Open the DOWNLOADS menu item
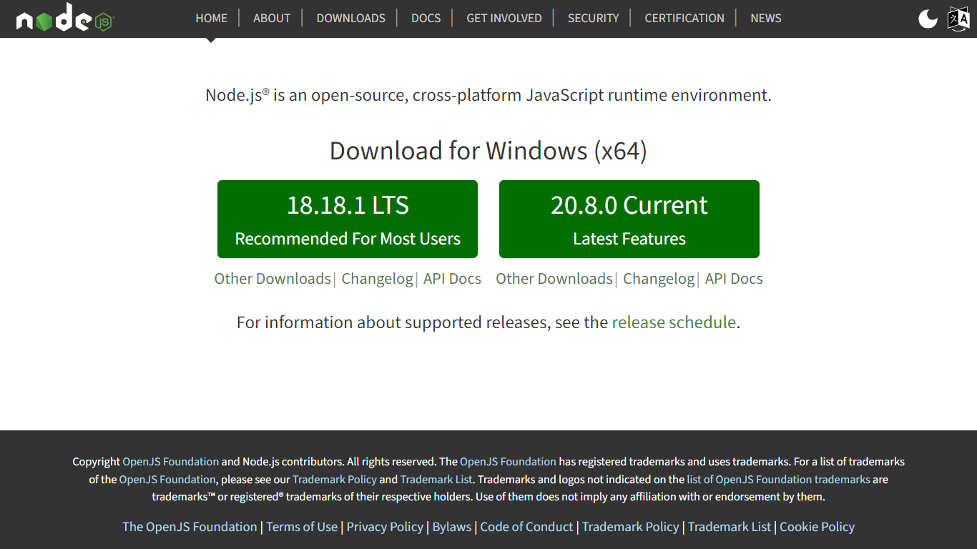 [x=350, y=18]
